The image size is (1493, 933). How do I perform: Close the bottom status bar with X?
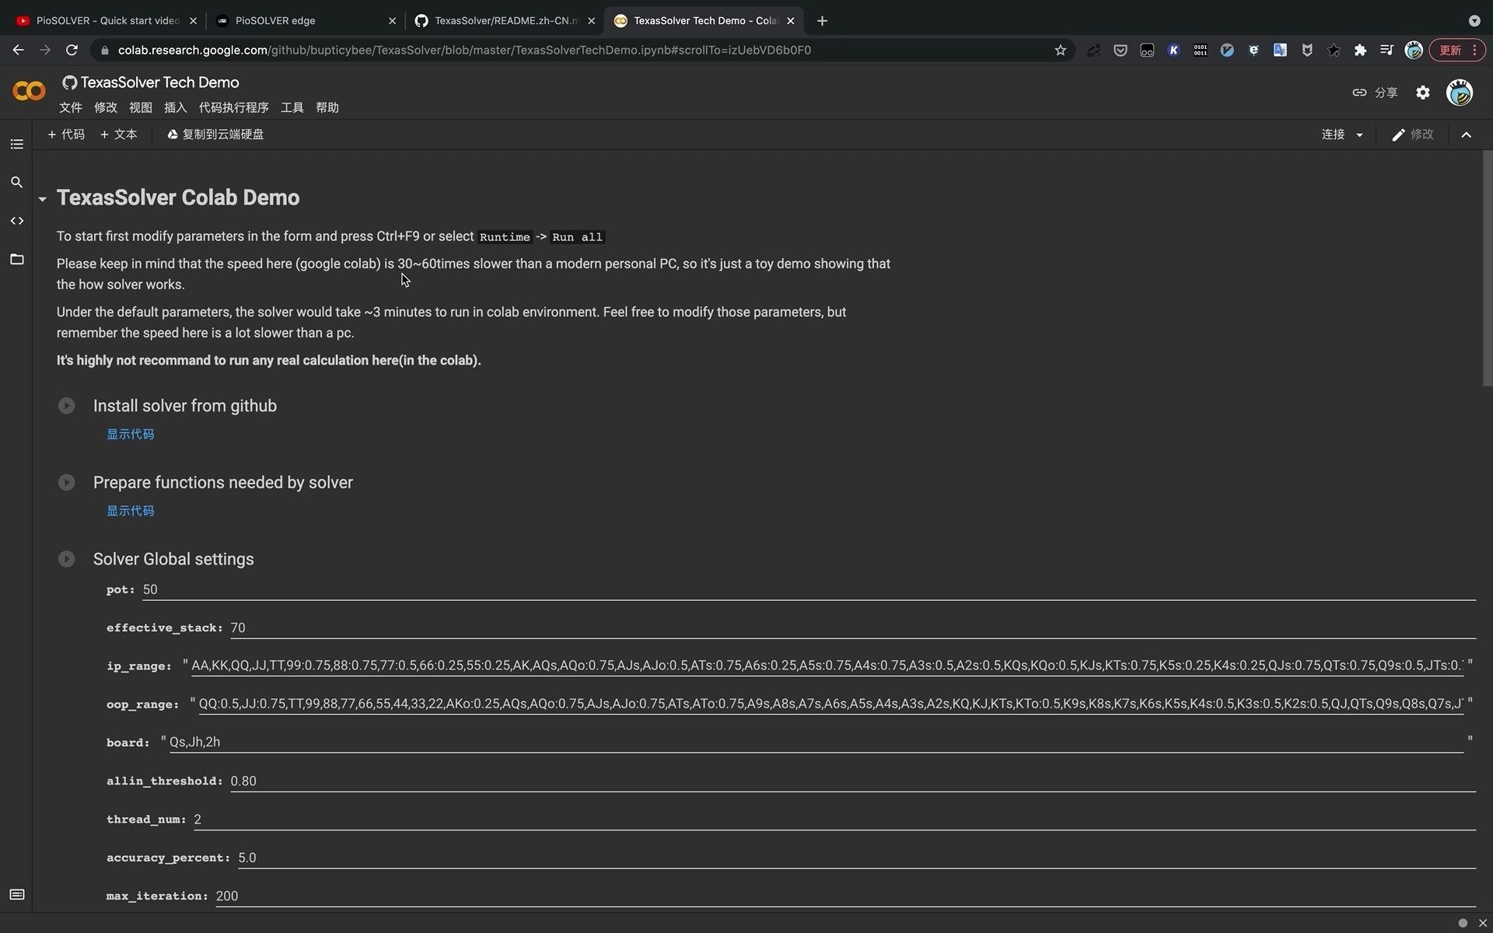(x=1482, y=923)
